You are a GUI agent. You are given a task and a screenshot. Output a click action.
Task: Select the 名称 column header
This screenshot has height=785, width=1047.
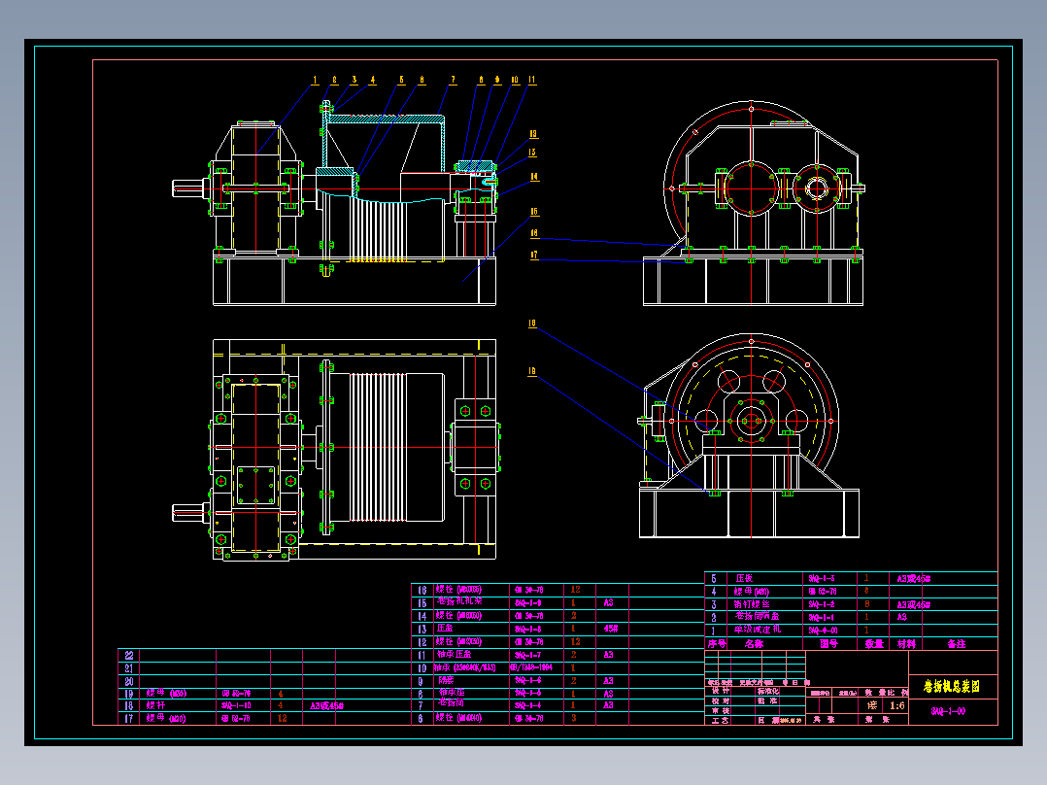[754, 644]
